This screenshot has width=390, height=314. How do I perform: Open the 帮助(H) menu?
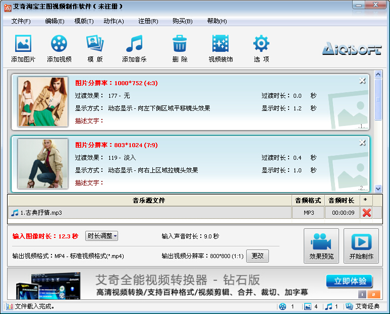[217, 21]
